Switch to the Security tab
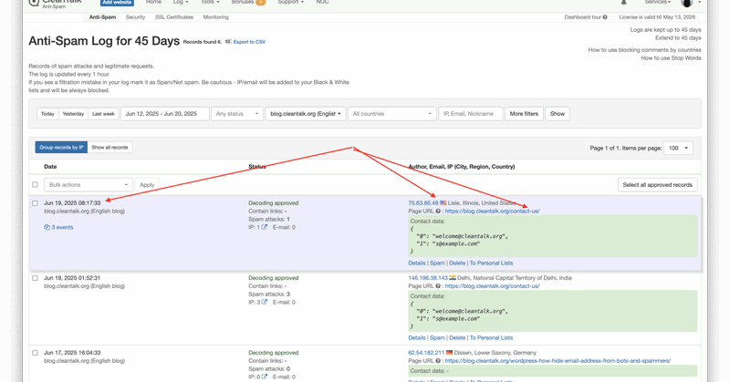 [x=135, y=17]
